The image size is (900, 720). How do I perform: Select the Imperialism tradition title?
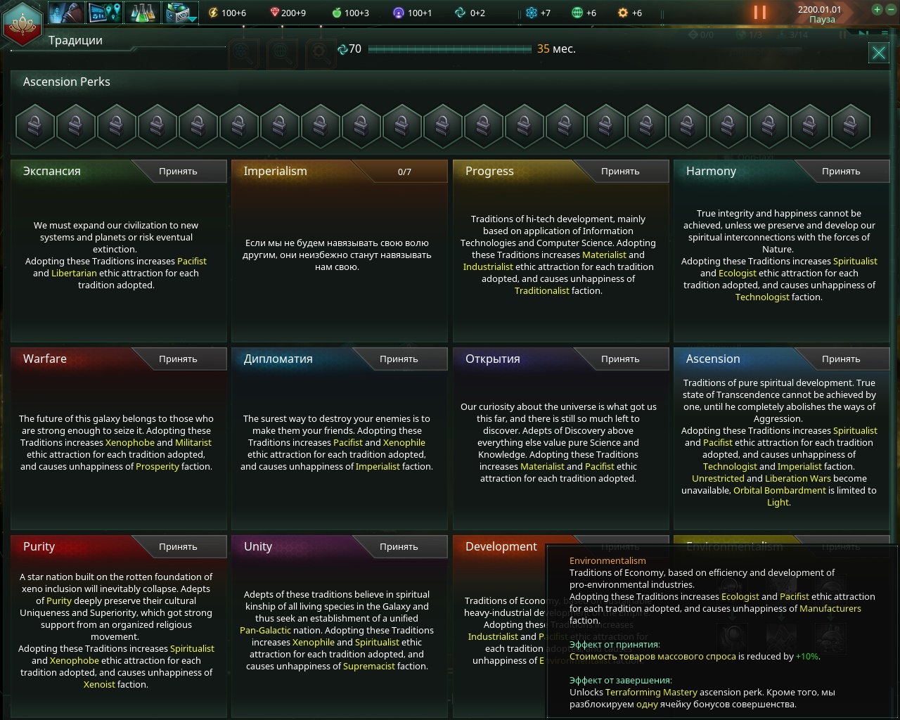pos(275,171)
